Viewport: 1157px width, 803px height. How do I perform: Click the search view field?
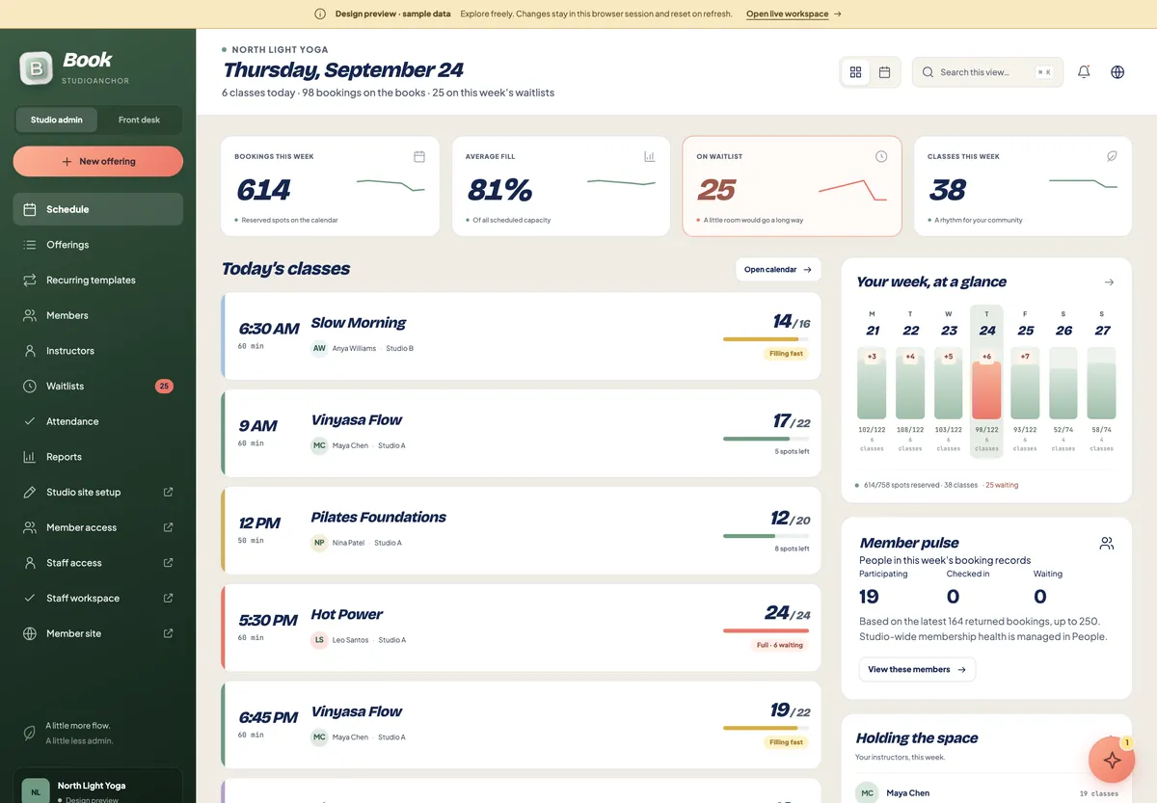[987, 72]
